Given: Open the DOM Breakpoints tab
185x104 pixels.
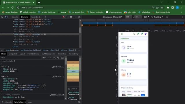Looking at the screenshot, I should (x=48, y=54).
